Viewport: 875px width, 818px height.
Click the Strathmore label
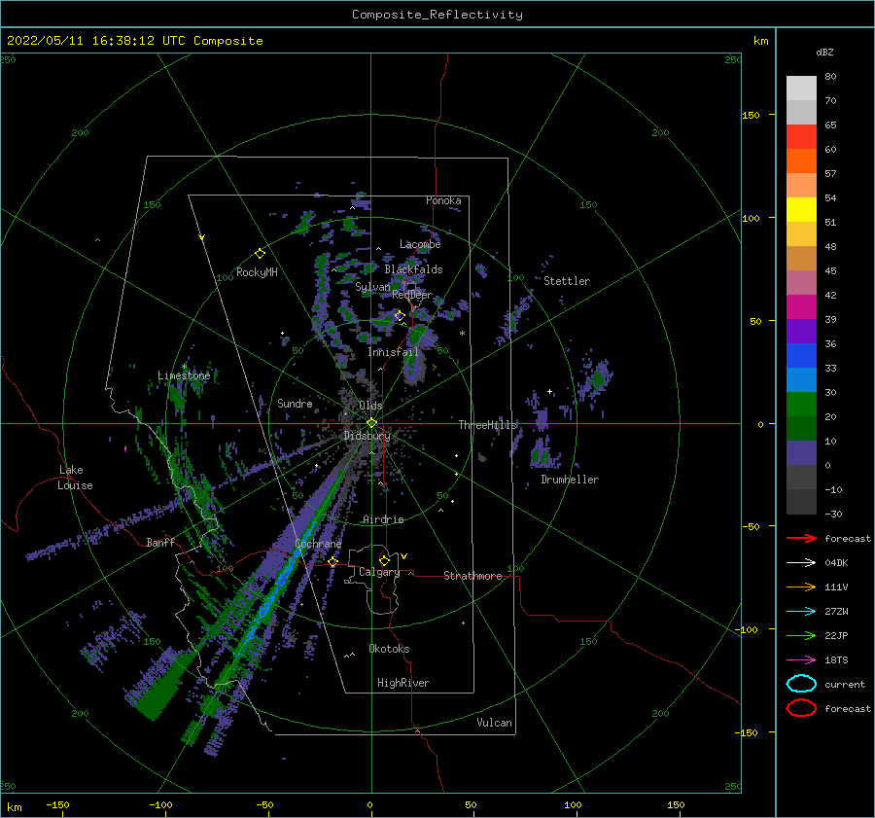(x=472, y=576)
